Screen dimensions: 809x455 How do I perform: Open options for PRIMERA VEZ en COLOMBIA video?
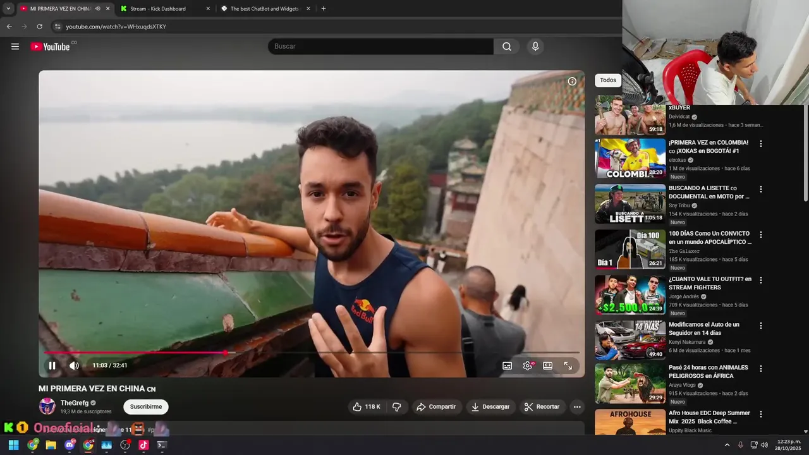(761, 143)
